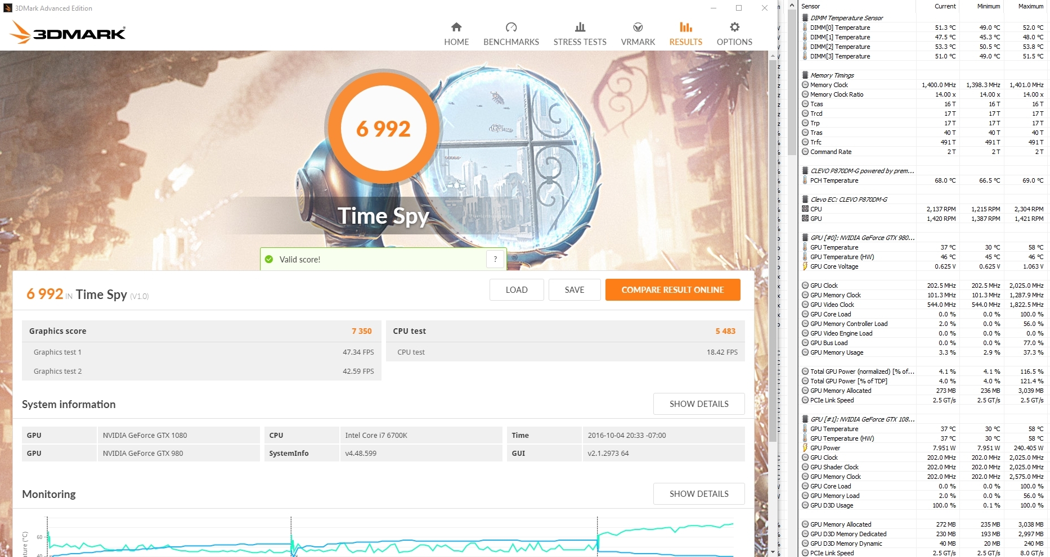Show details for Monitoring section

point(699,493)
